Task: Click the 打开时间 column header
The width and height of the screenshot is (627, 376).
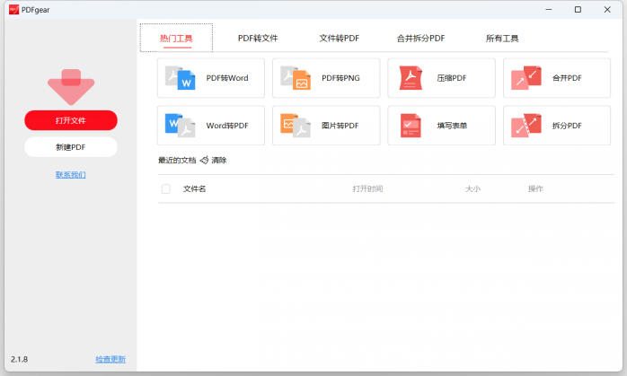Action: [367, 188]
